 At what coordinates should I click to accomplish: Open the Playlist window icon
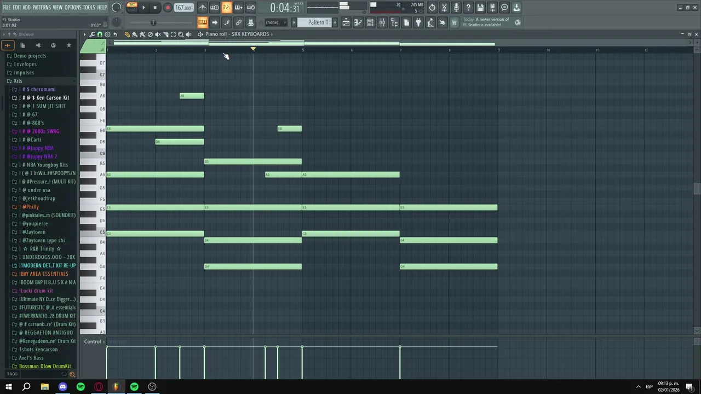[x=346, y=22]
